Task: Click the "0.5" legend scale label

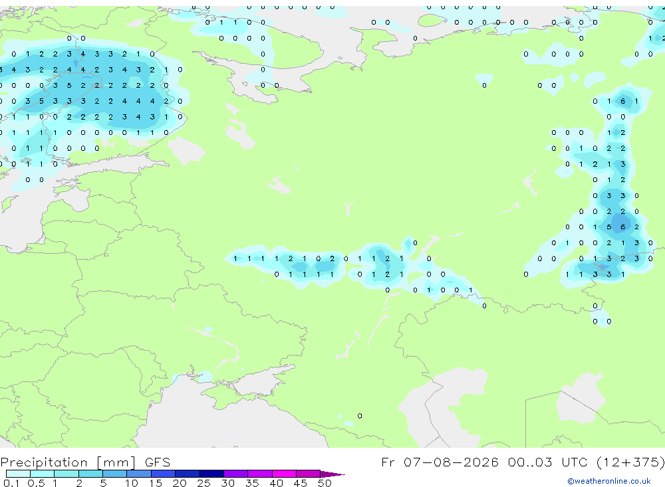Action: [36, 483]
